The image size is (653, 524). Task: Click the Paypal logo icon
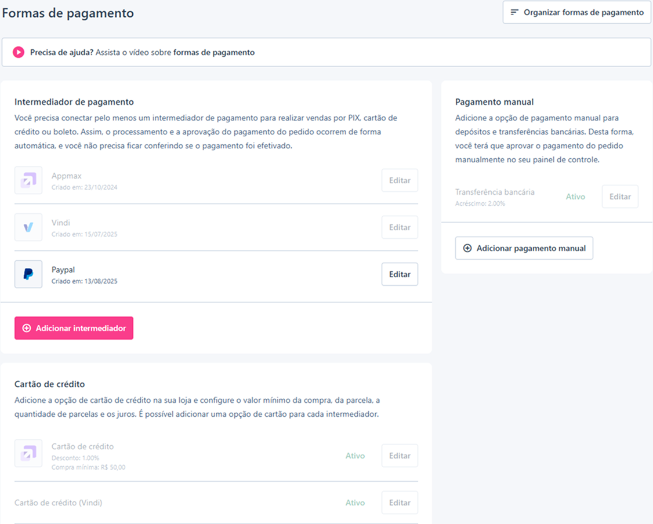pyautogui.click(x=28, y=274)
